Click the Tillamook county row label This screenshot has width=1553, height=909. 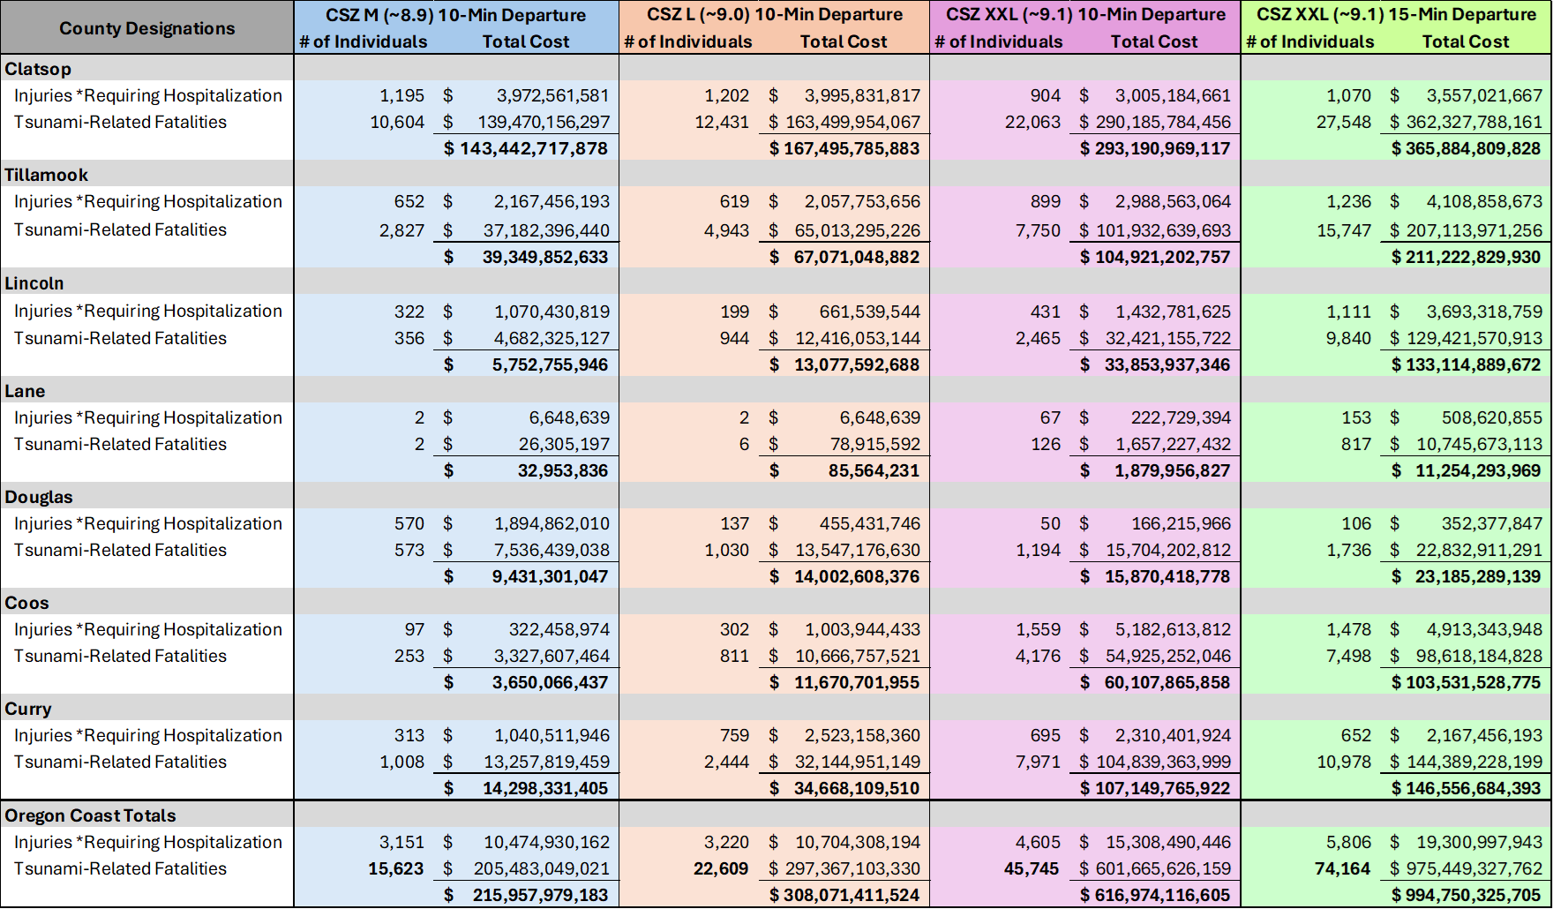(x=47, y=175)
